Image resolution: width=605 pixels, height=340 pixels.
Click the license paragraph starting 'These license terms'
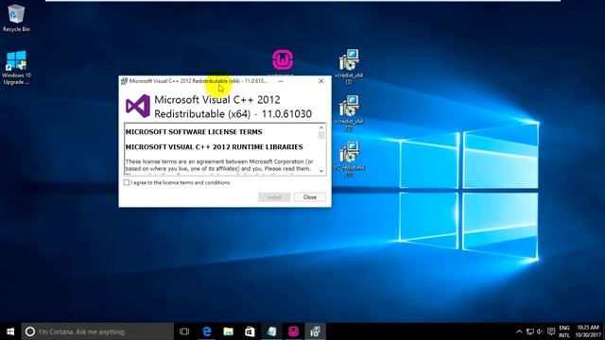(219, 165)
